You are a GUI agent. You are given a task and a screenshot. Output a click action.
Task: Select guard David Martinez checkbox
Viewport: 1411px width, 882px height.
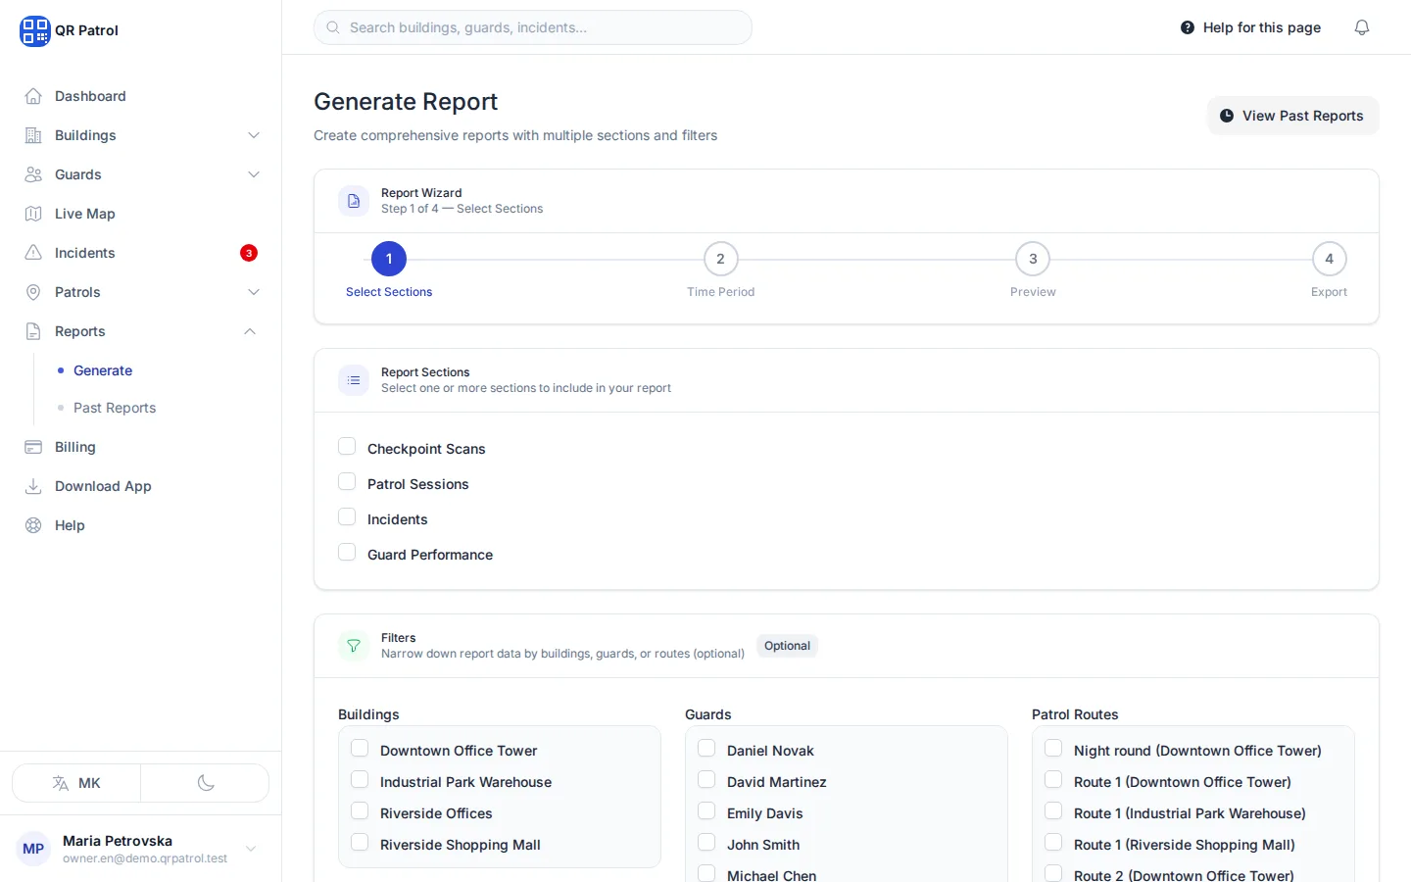(706, 780)
